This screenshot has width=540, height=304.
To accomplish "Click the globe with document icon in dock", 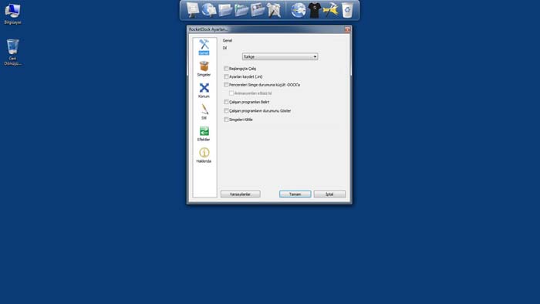I will (x=209, y=9).
